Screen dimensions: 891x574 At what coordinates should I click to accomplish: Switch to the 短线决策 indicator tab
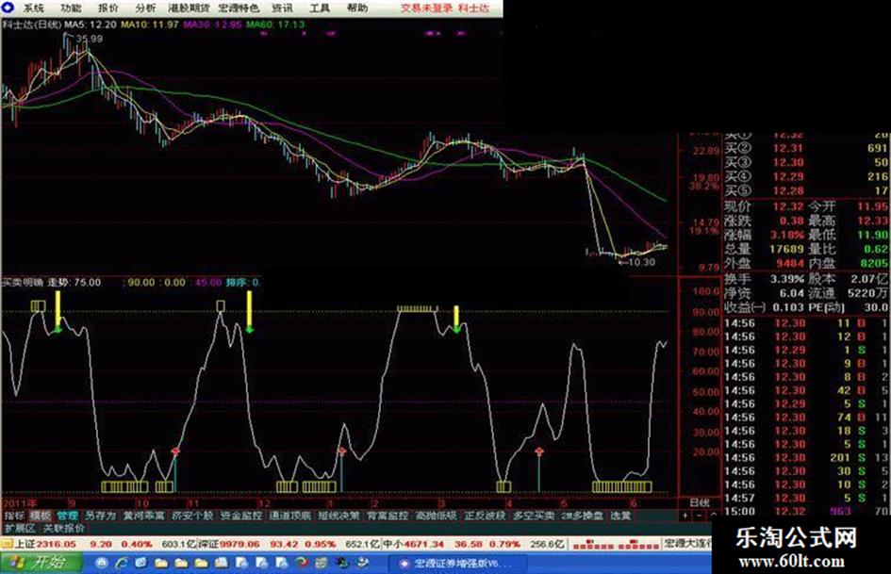tap(339, 516)
